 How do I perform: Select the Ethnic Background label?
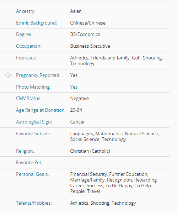pos(36,23)
